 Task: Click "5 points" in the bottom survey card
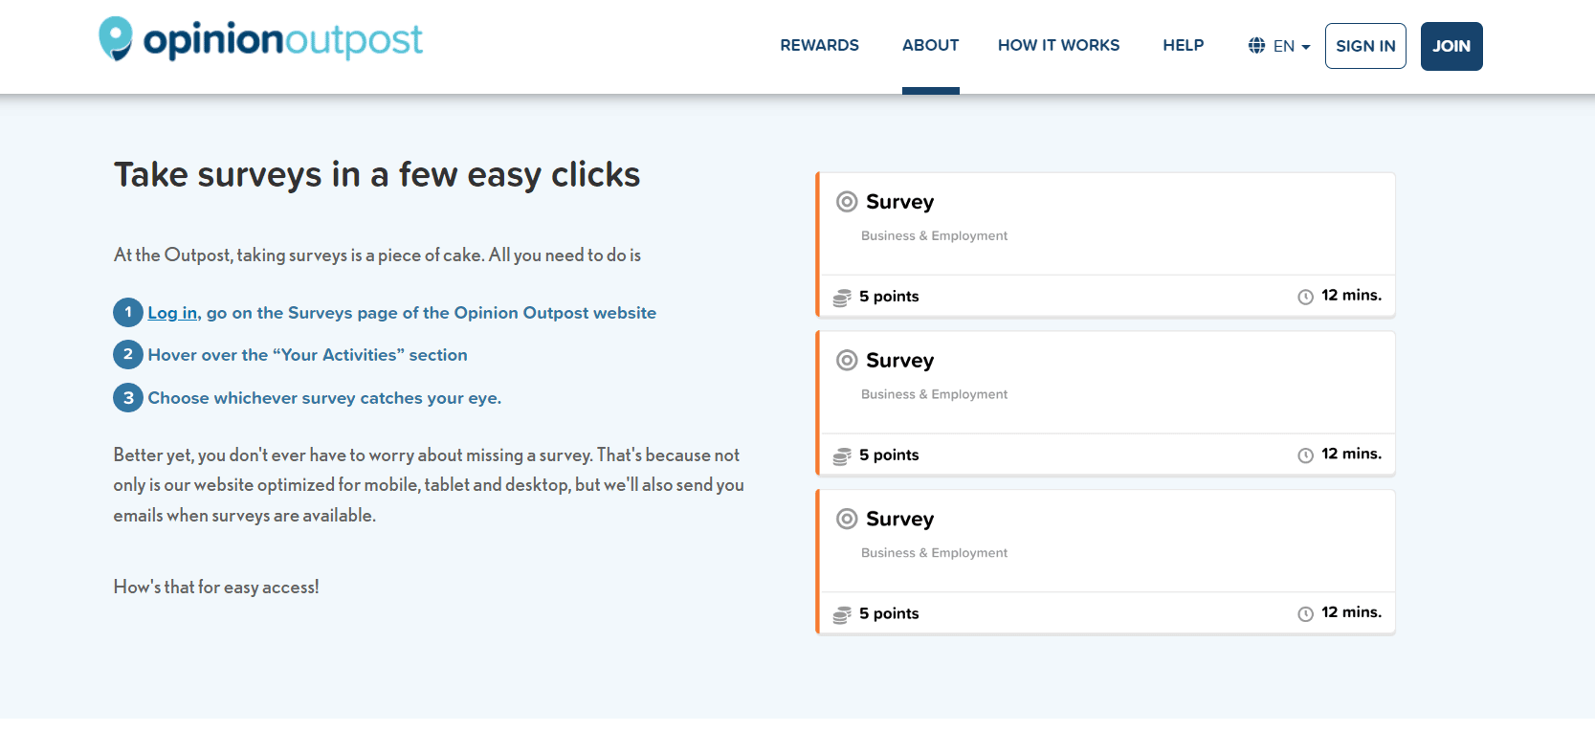[x=889, y=613]
